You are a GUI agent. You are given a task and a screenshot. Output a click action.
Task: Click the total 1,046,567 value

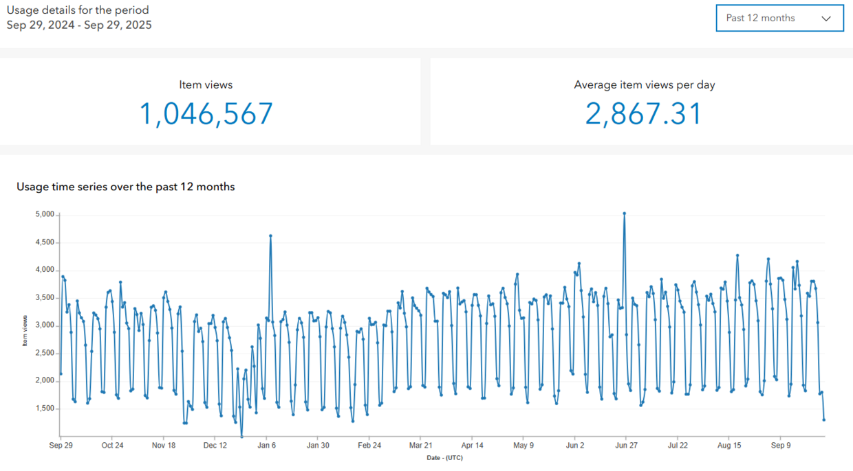pyautogui.click(x=206, y=113)
